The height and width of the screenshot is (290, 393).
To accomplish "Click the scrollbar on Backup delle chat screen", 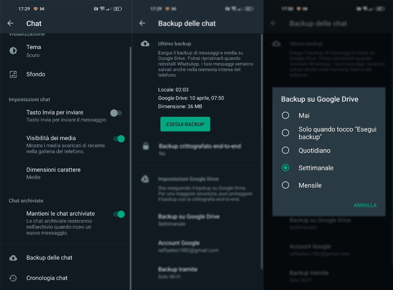I will [262, 152].
